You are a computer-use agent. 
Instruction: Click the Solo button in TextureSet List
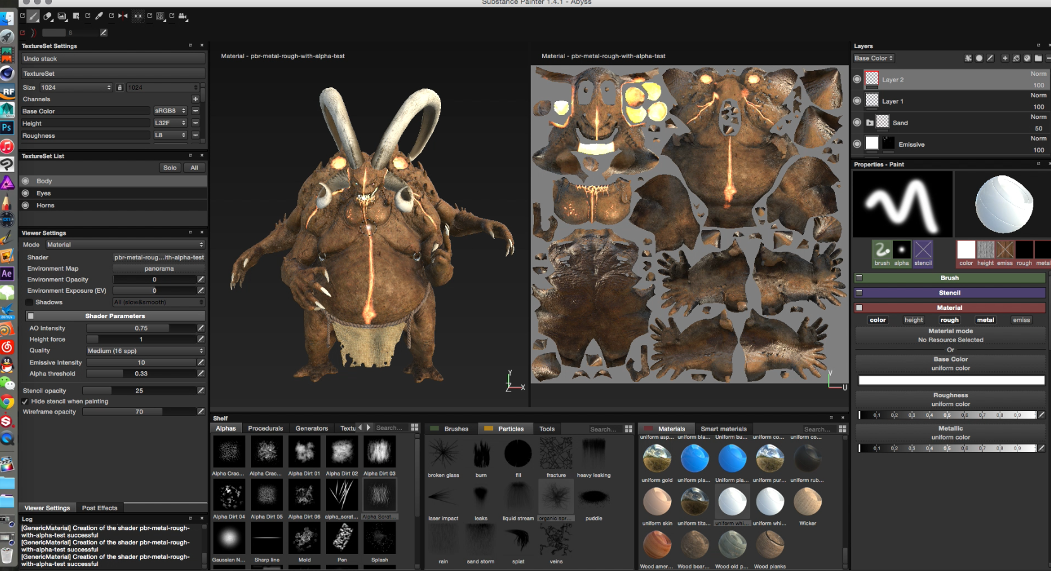[169, 168]
